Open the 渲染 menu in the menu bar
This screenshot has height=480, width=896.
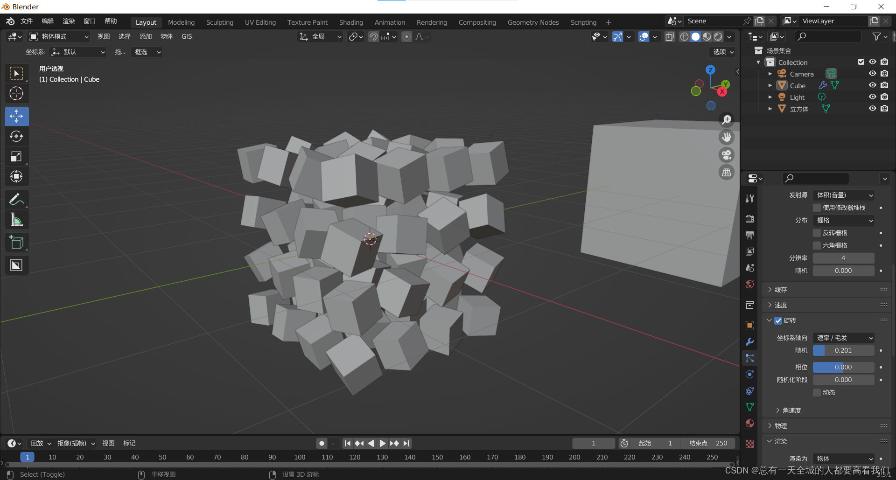pyautogui.click(x=68, y=21)
